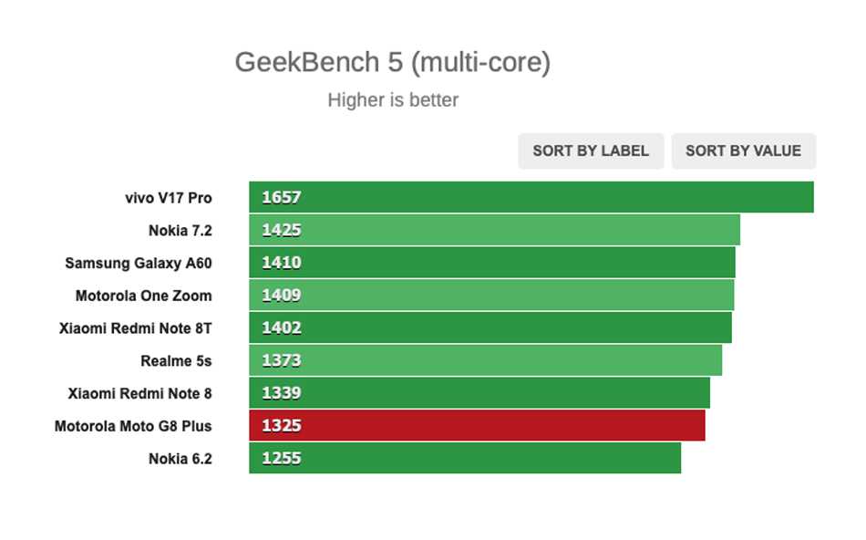Viewport: 866px width, 540px height.
Task: Select the Nokia 6.2 bar showing 1255
Action: coord(464,458)
